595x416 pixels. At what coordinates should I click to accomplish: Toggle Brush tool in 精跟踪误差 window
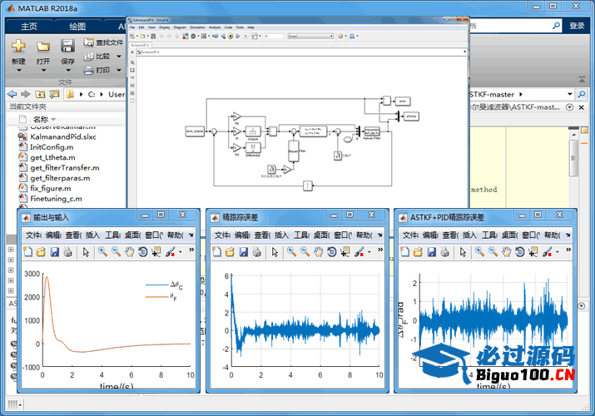(x=359, y=252)
